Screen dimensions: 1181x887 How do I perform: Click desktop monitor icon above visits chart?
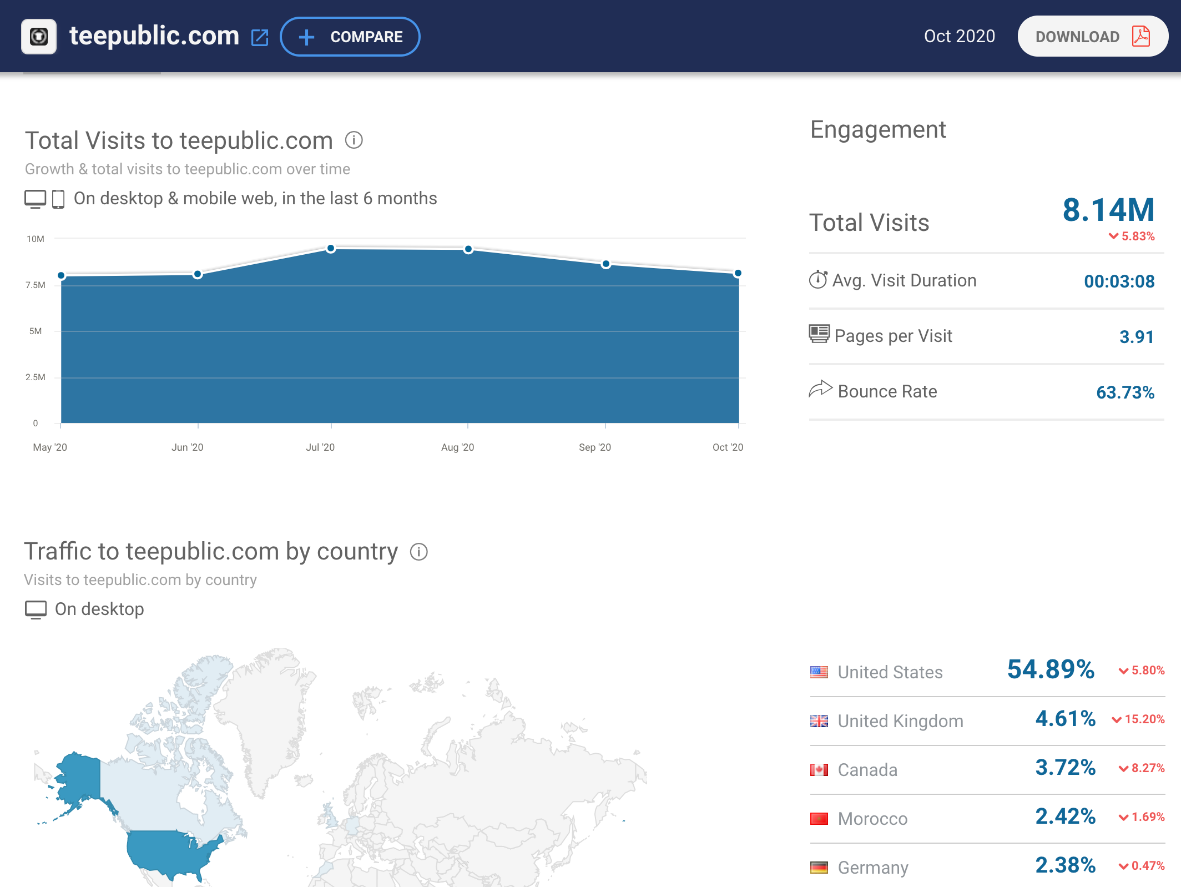36,199
